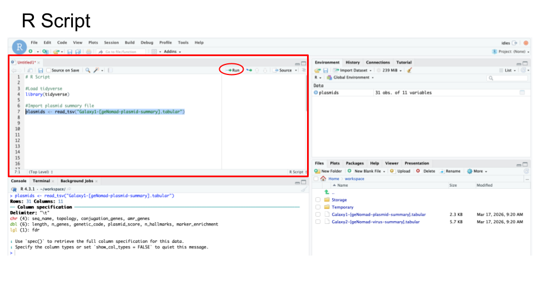Run the selected code line
Screen dimensions: 534x300
click(234, 70)
